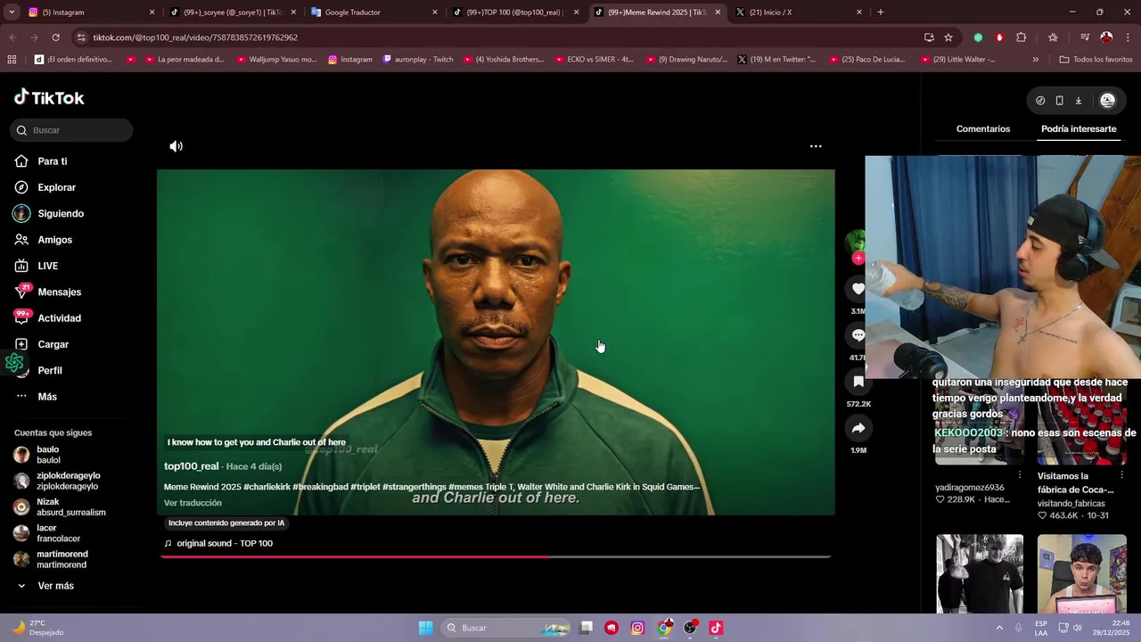Open the Windows Start menu
Screen dimensions: 1141x642
point(425,628)
